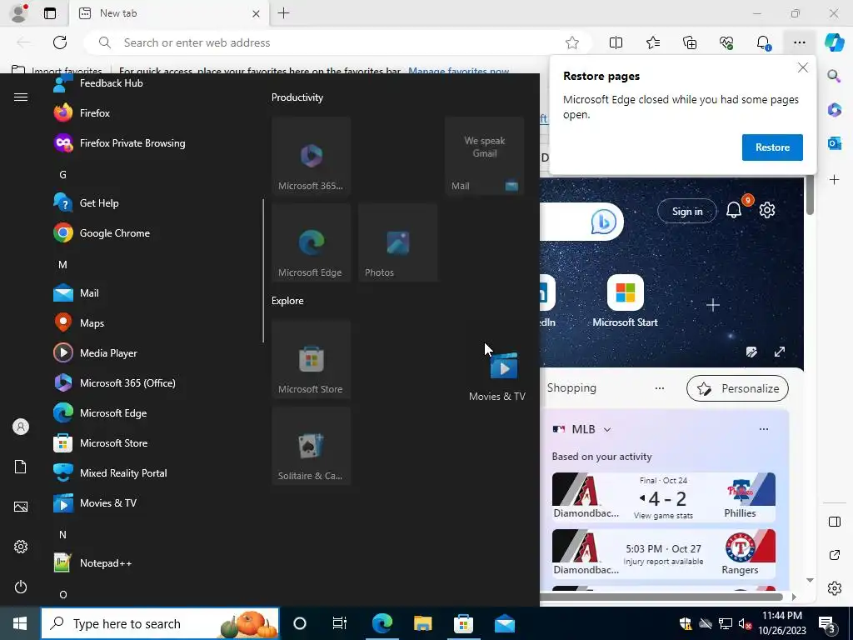Jump to letter M app group header

pos(62,265)
